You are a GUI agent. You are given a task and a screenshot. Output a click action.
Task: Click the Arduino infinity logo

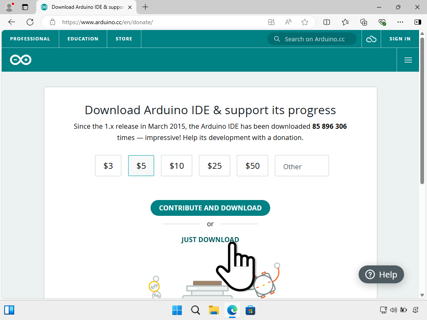[x=21, y=60]
